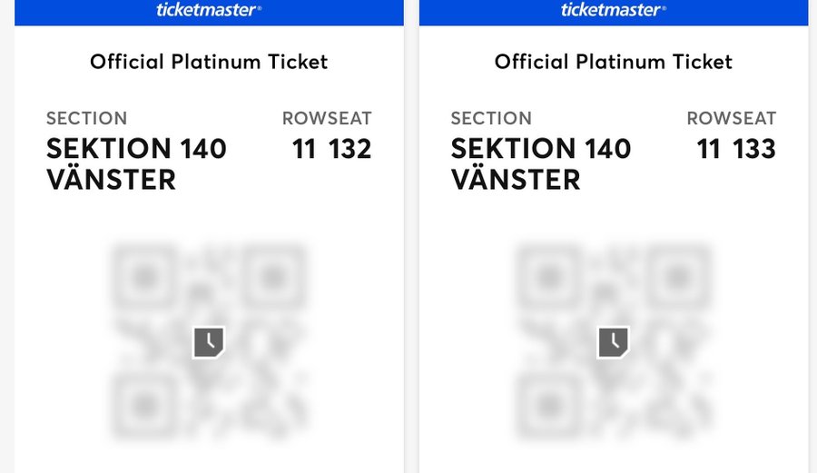Screen dimensions: 817x473
Task: Click the ticketmaster logo on the left ticket
Action: tap(209, 10)
